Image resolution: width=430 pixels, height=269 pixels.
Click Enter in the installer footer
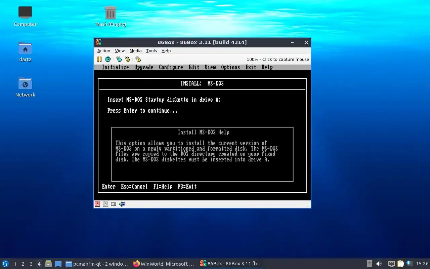coord(109,187)
